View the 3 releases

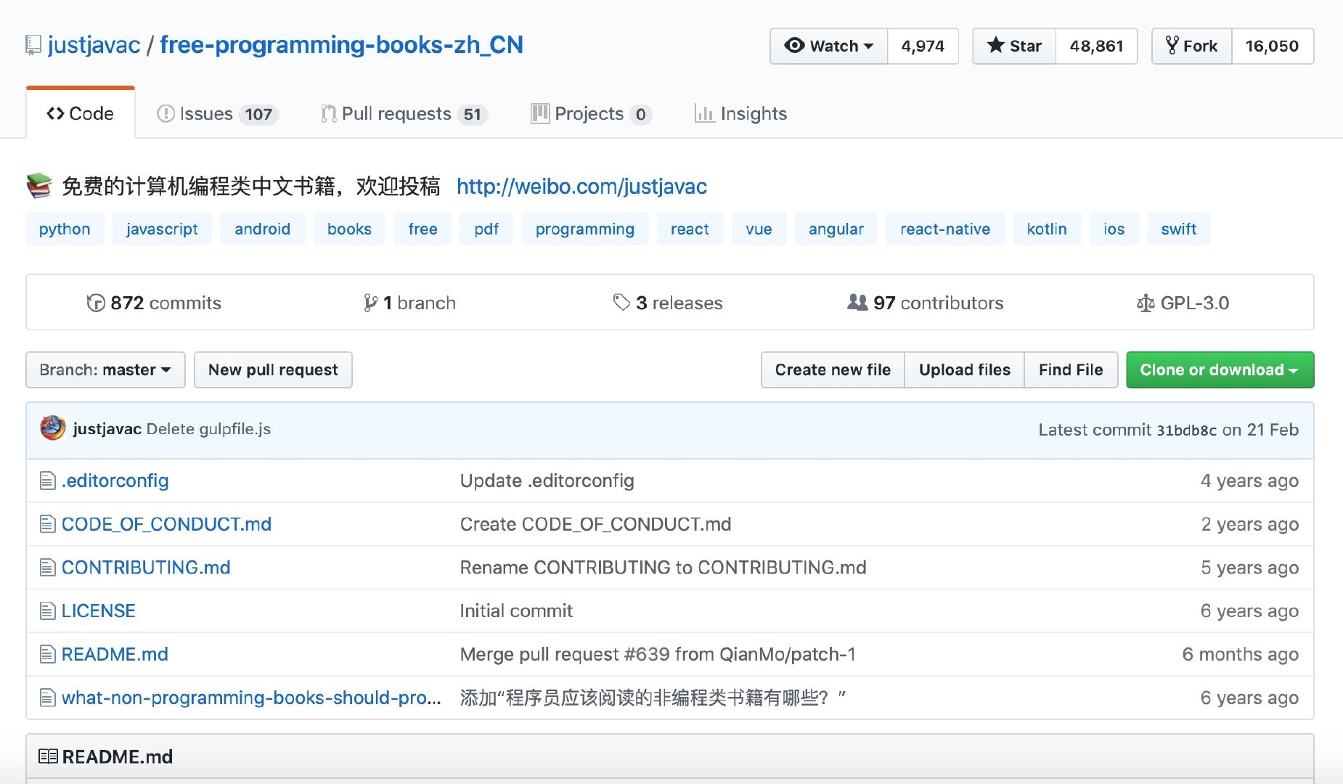point(668,303)
